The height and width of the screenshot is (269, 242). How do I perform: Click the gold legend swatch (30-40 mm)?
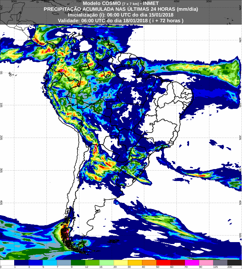[135, 262]
